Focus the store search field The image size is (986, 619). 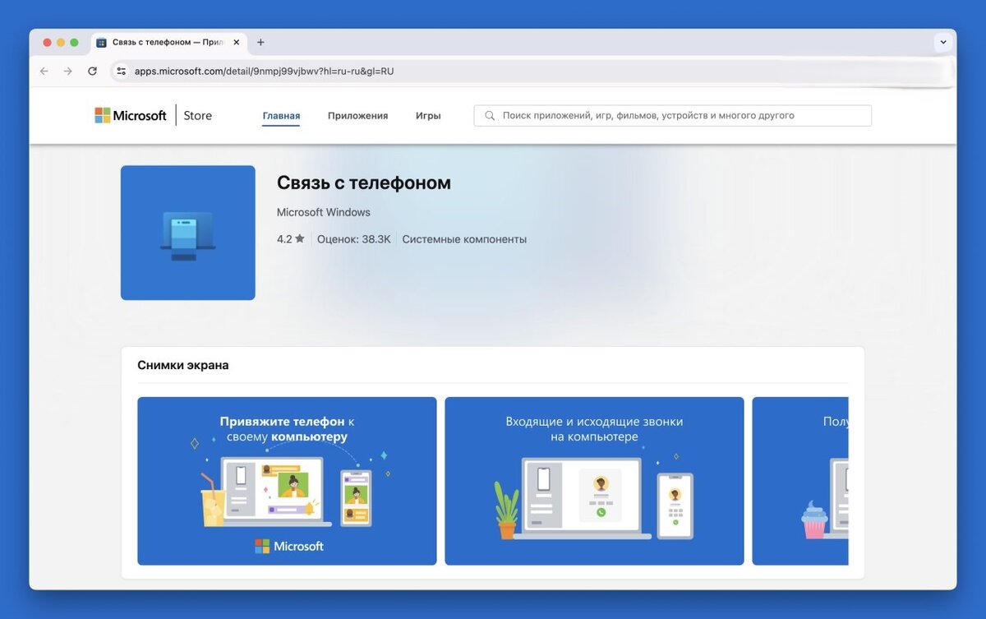tap(672, 116)
